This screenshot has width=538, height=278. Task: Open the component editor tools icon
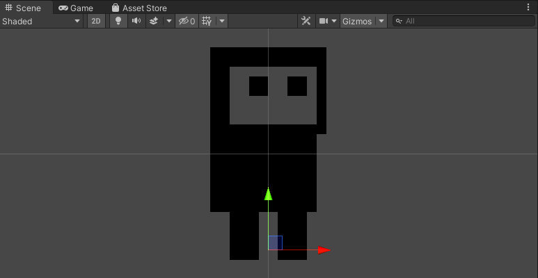[306, 22]
